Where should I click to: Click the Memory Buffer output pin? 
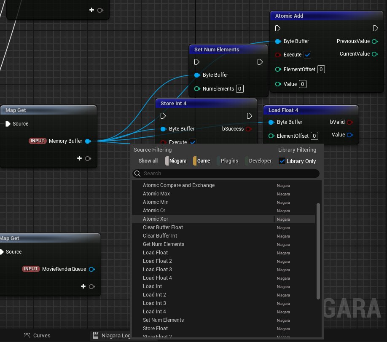click(88, 141)
